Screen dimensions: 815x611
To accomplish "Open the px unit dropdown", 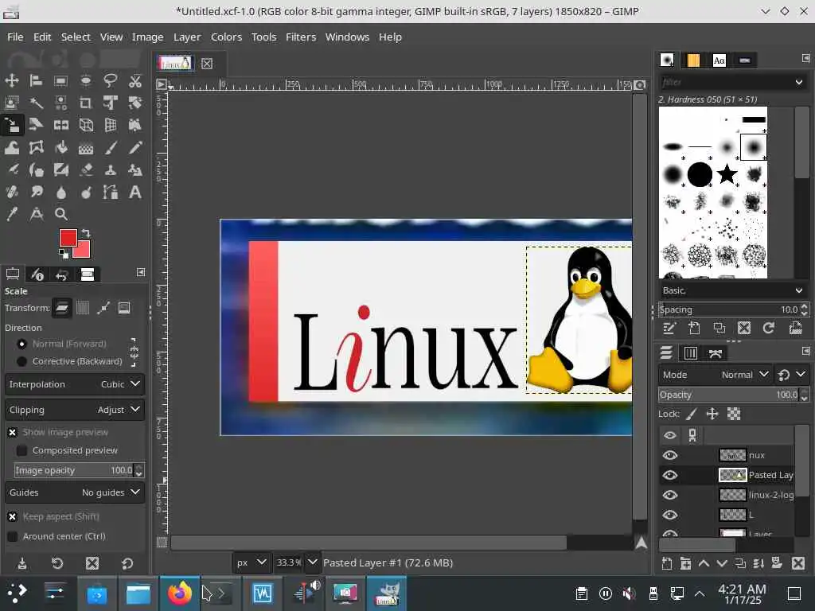I will (x=252, y=562).
